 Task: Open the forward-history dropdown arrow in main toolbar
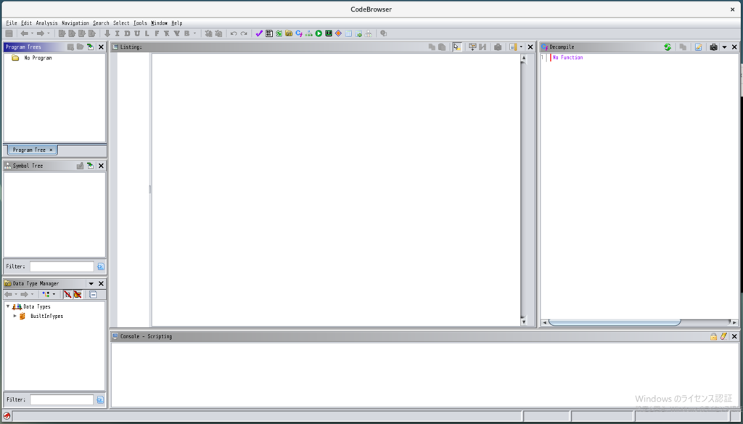click(49, 33)
